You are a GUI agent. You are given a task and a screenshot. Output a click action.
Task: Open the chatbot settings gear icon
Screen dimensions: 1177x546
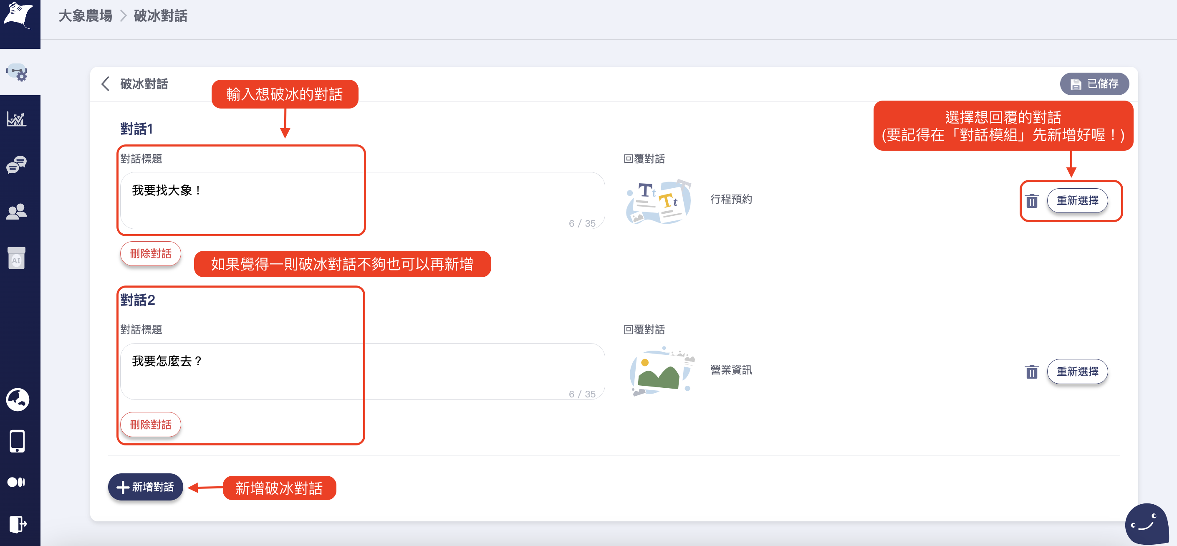click(x=17, y=72)
